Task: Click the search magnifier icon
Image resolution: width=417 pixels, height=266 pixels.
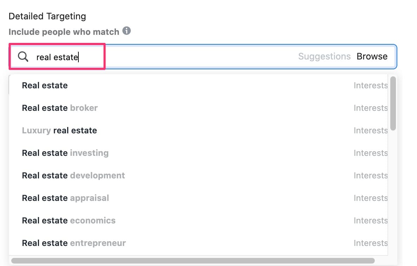Action: click(23, 57)
